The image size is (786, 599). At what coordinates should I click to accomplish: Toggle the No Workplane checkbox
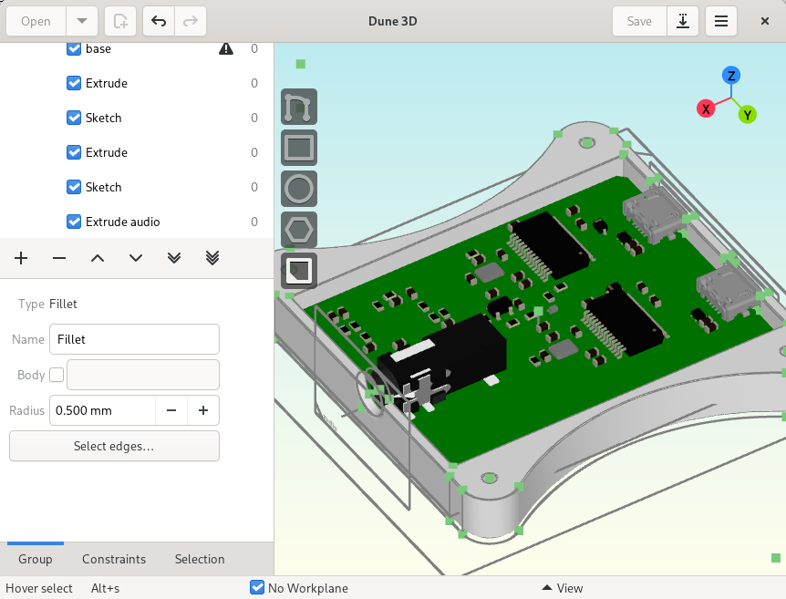tap(257, 587)
